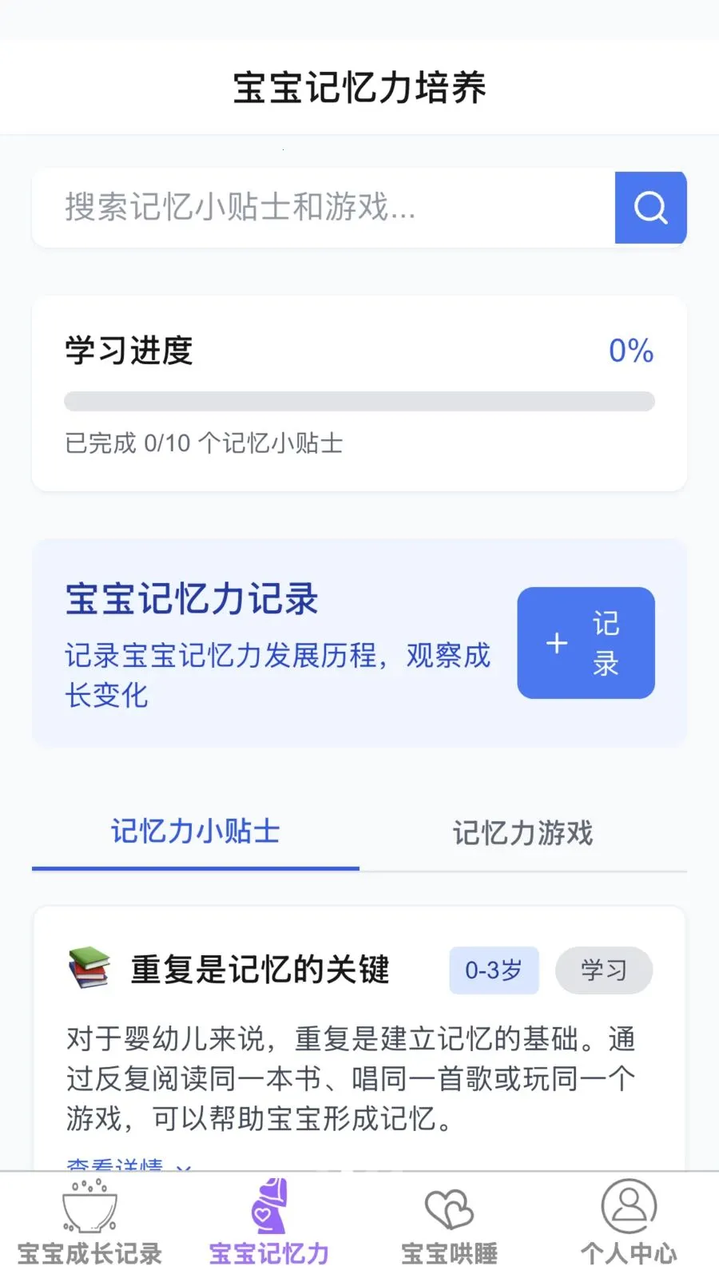719x1278 pixels.
Task: Switch on the 记忆力小贴士 section
Action: 194,832
